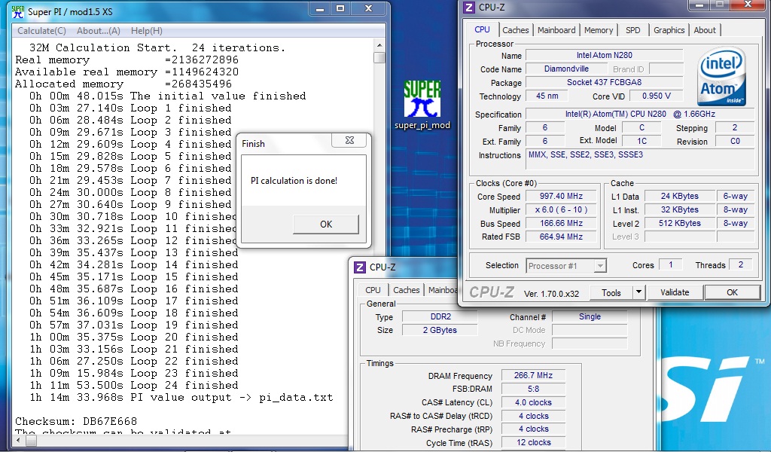Click L1 Inst. 32 KBytes value
Viewport: 771px width, 452px height.
point(680,209)
